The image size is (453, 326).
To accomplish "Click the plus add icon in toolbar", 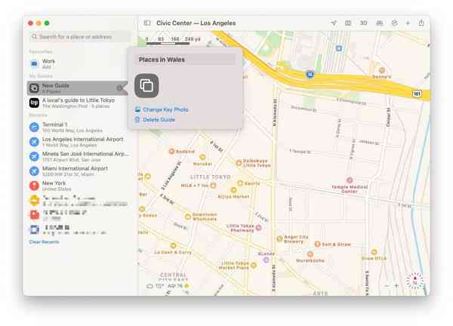I will pyautogui.click(x=408, y=23).
